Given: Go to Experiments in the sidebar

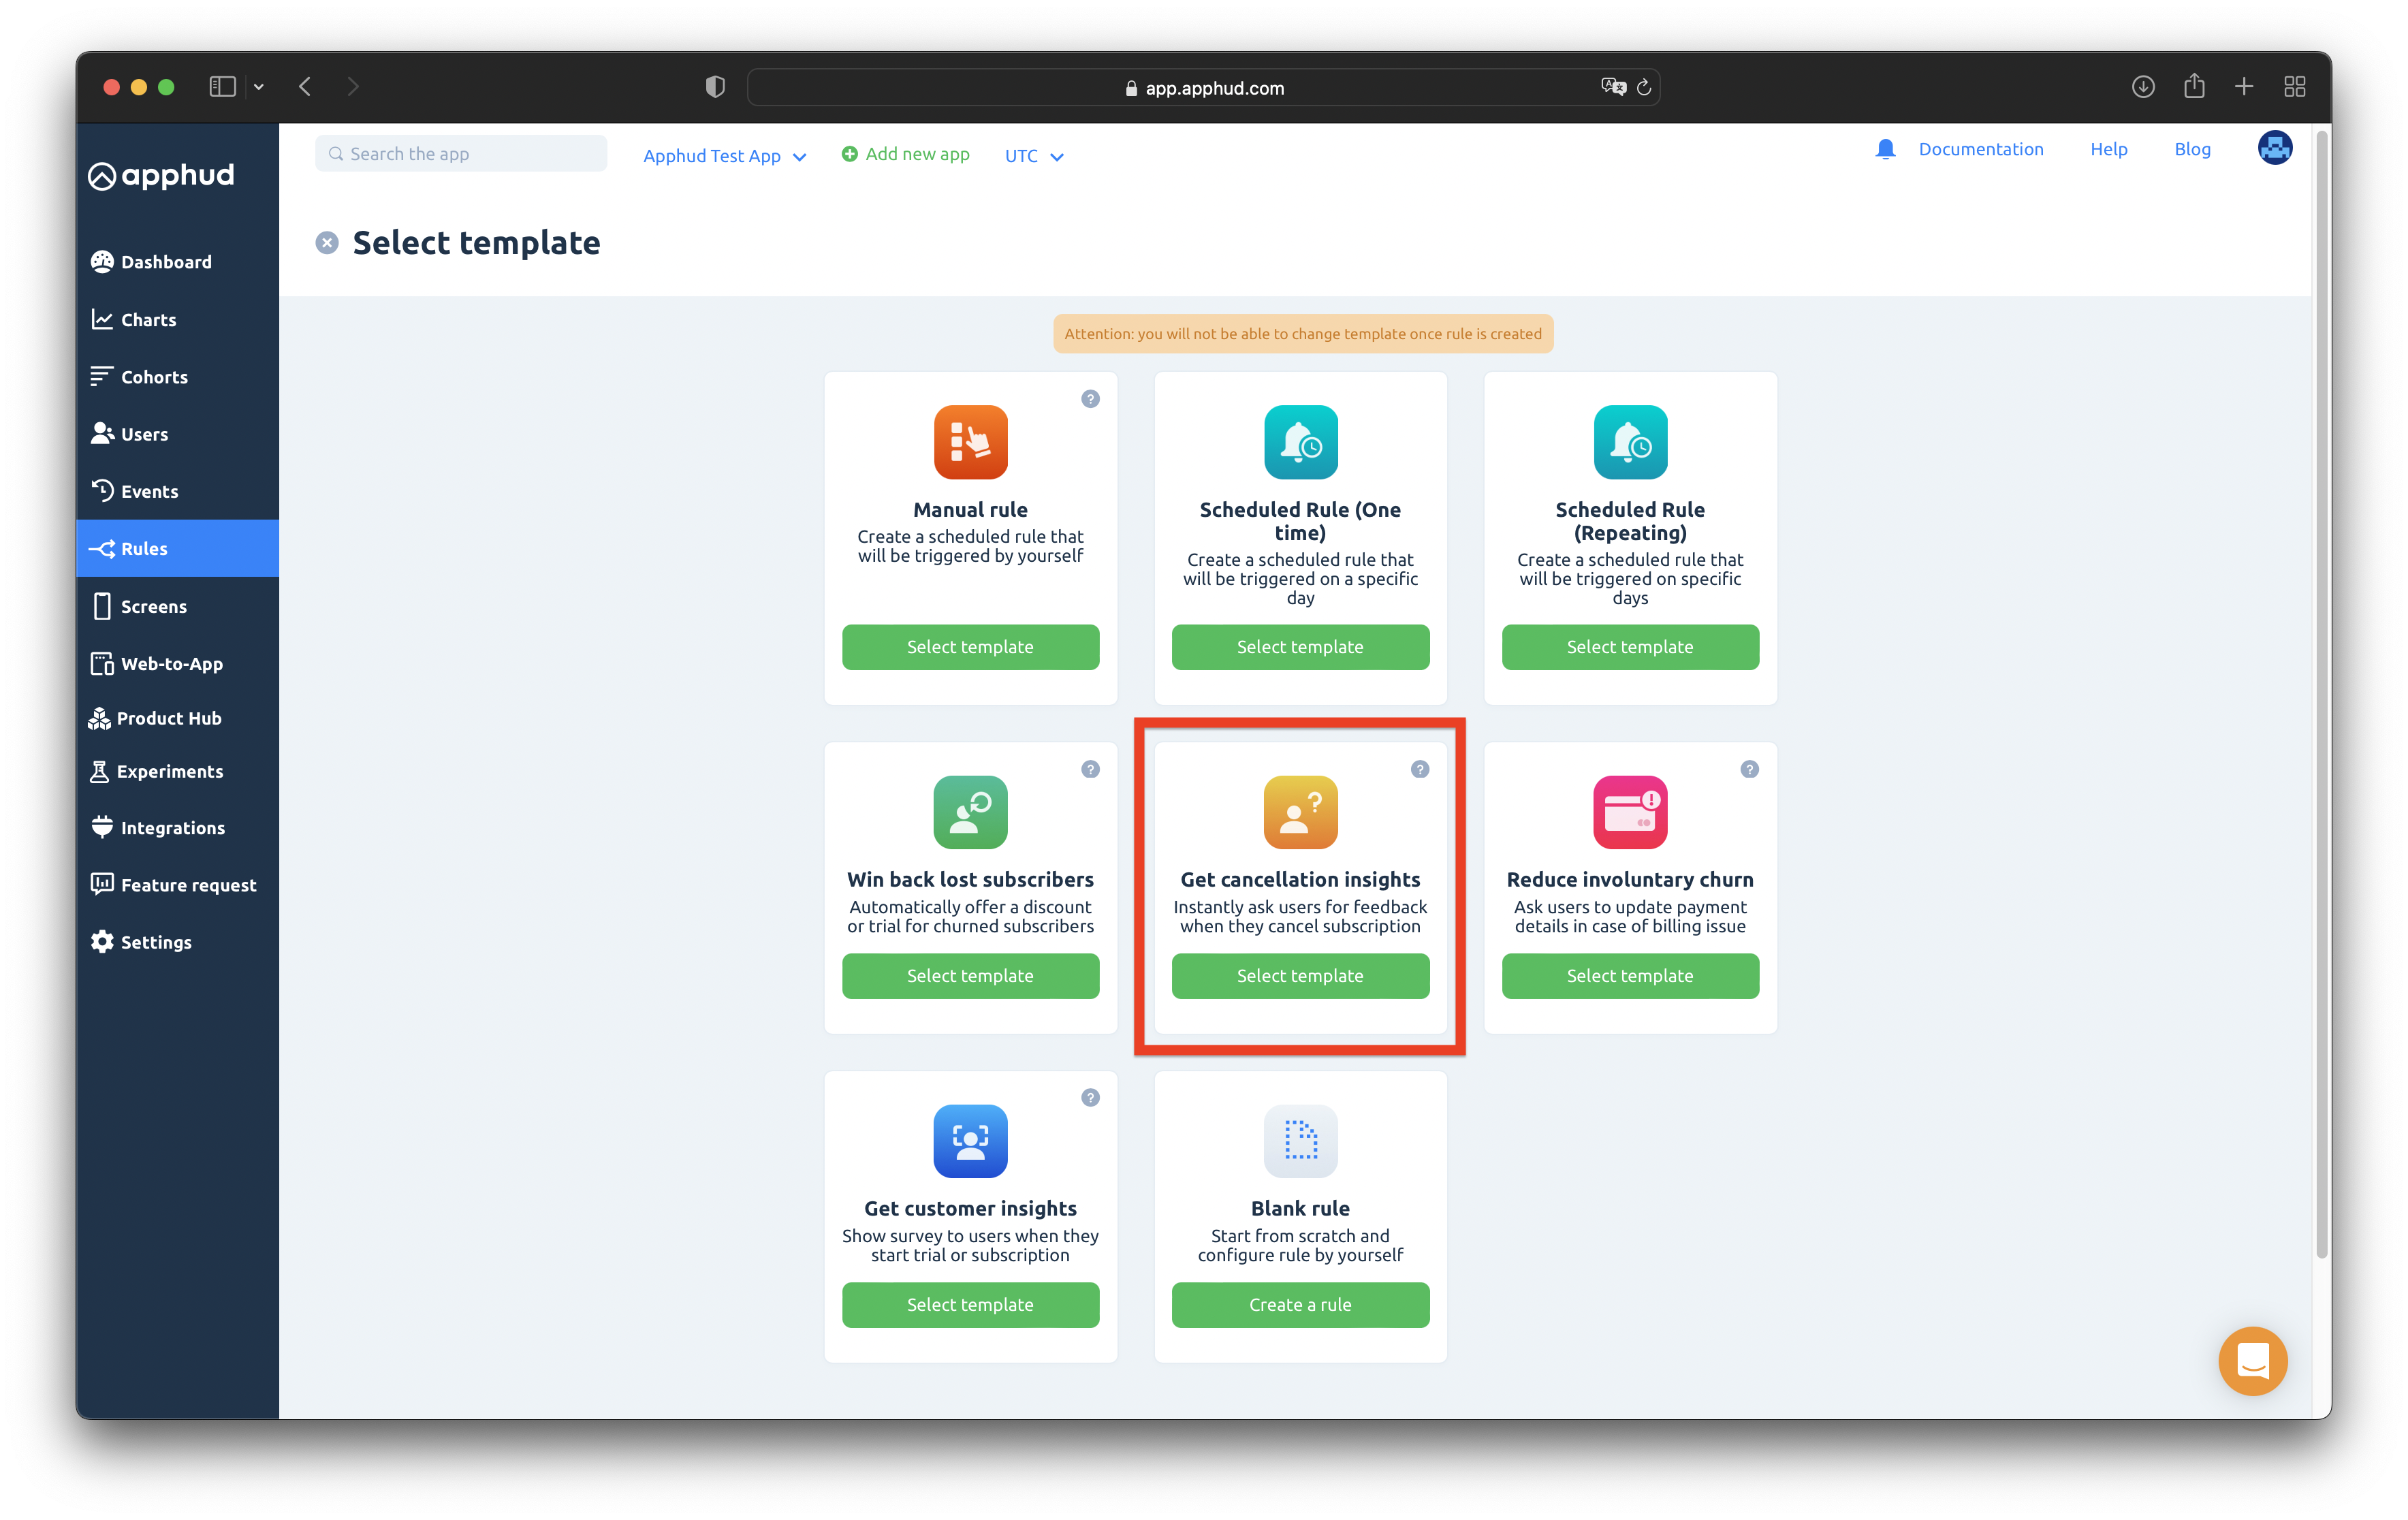Looking at the screenshot, I should coord(169,771).
